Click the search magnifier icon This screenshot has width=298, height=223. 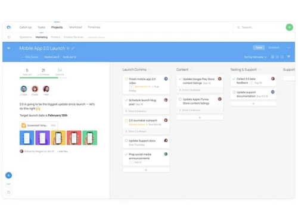point(238,27)
